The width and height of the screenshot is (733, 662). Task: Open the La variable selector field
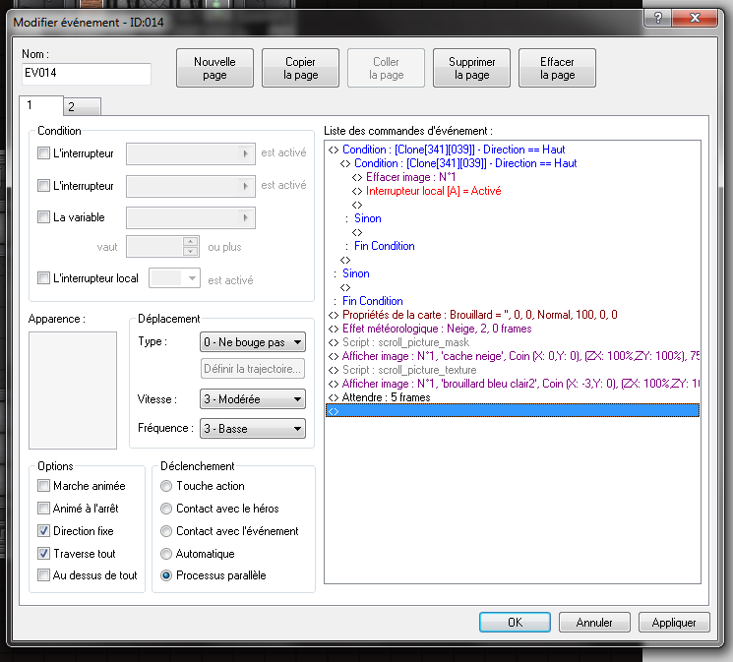pyautogui.click(x=191, y=217)
